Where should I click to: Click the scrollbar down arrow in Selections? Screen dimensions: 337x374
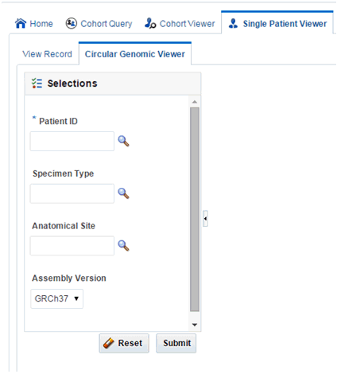click(195, 325)
